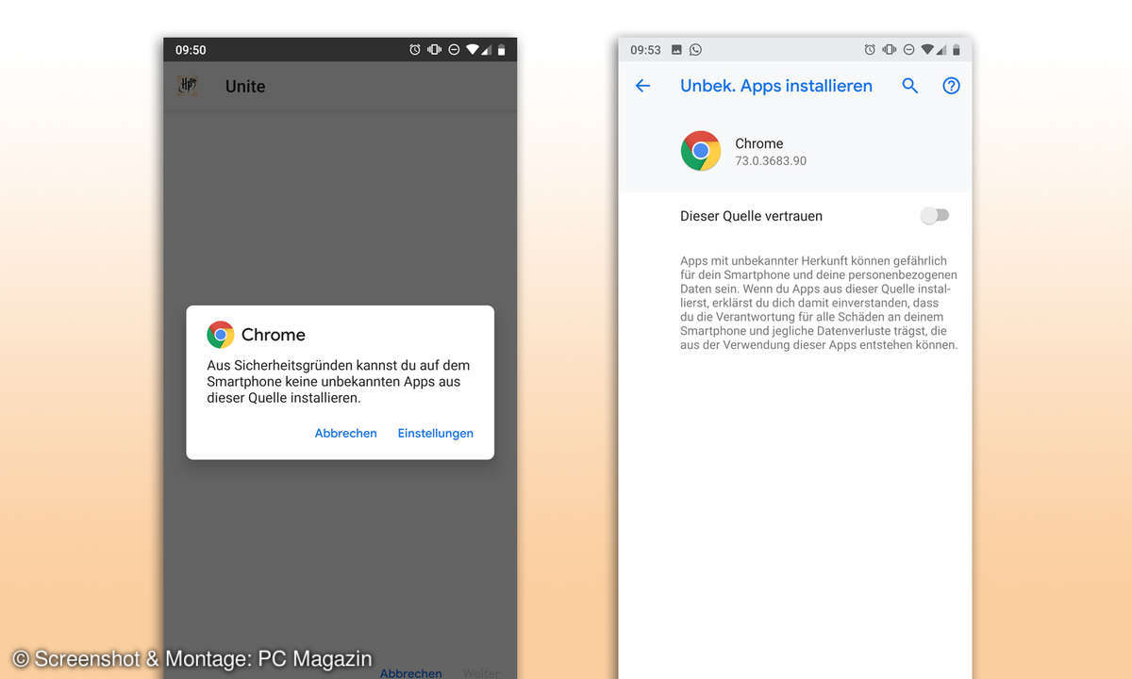Tap the Wi-Fi icon in left phone status bar
The width and height of the screenshot is (1132, 679).
(473, 50)
